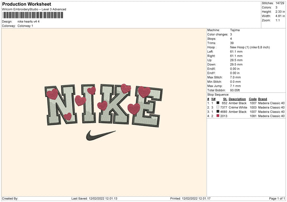
Task: Click the 'Brand' column header
Action: 263,99
